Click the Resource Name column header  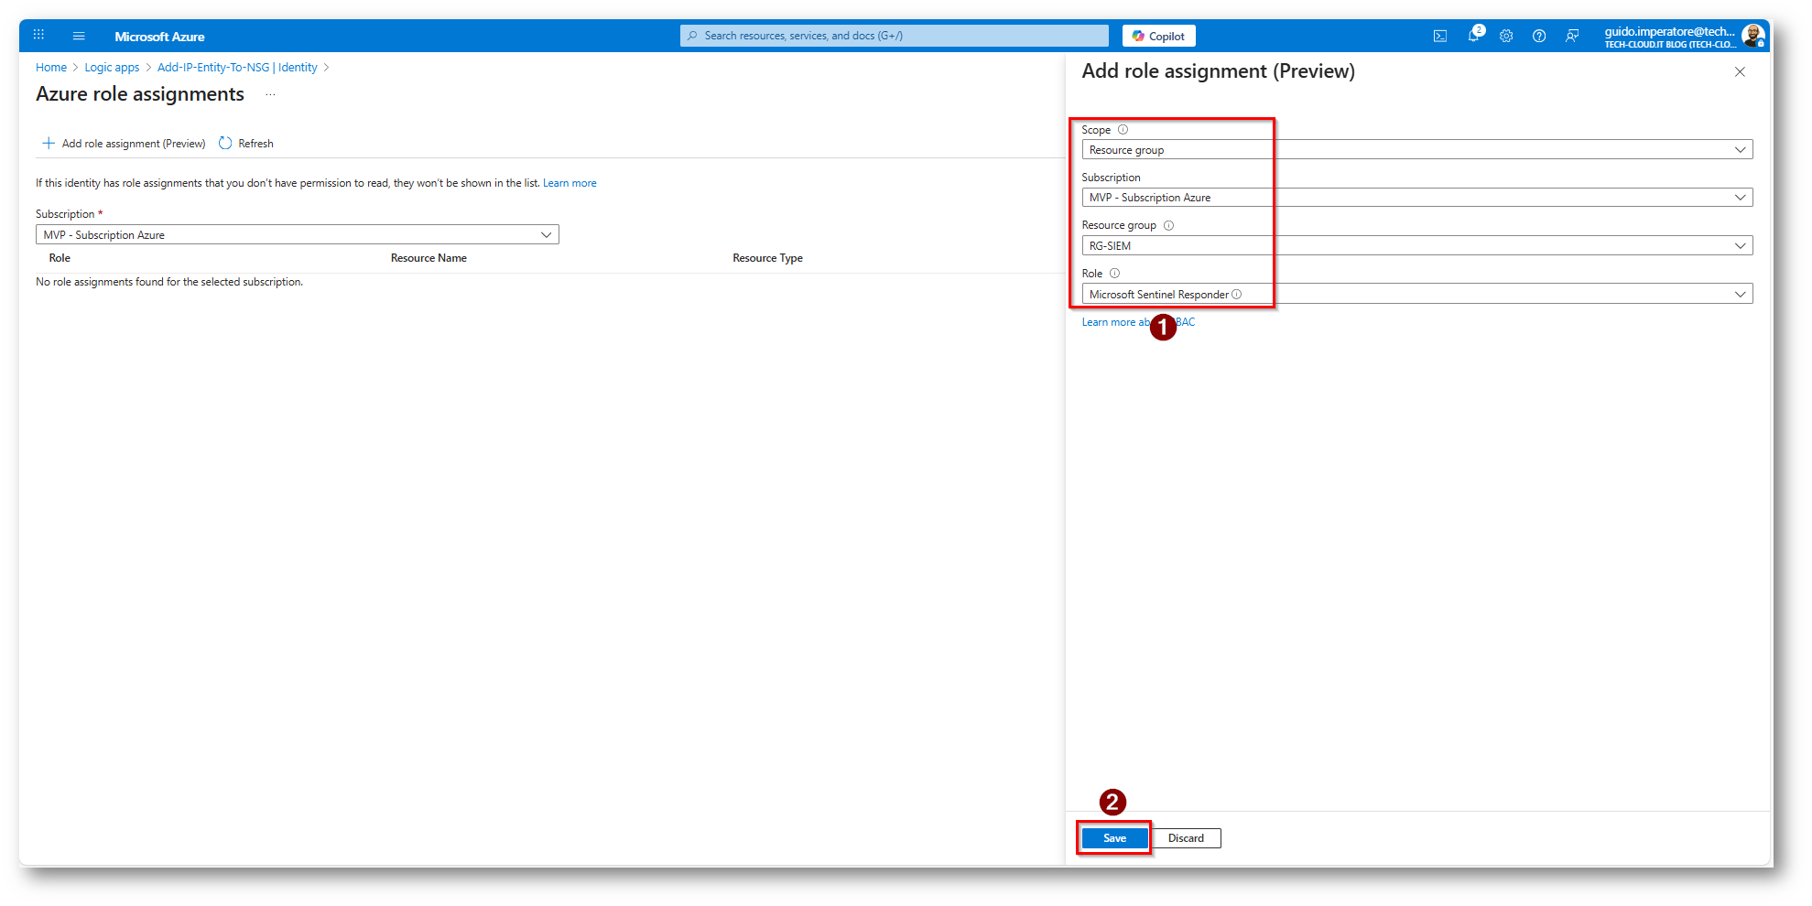(429, 258)
